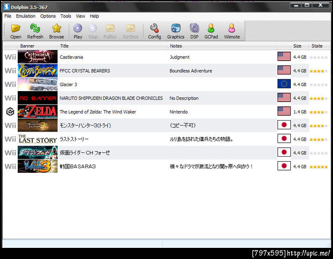Click the US flag in NARUTO row

(284, 98)
